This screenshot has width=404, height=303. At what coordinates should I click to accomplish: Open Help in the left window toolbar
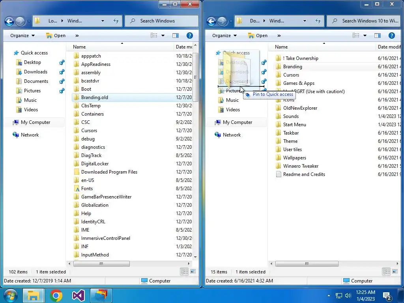pos(190,36)
